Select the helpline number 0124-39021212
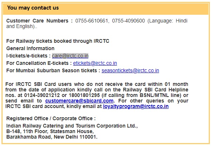Viewport: 211px width, 146px height. 42,95
